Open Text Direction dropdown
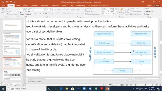Screen dimensions: 162x91 (91, 9)
